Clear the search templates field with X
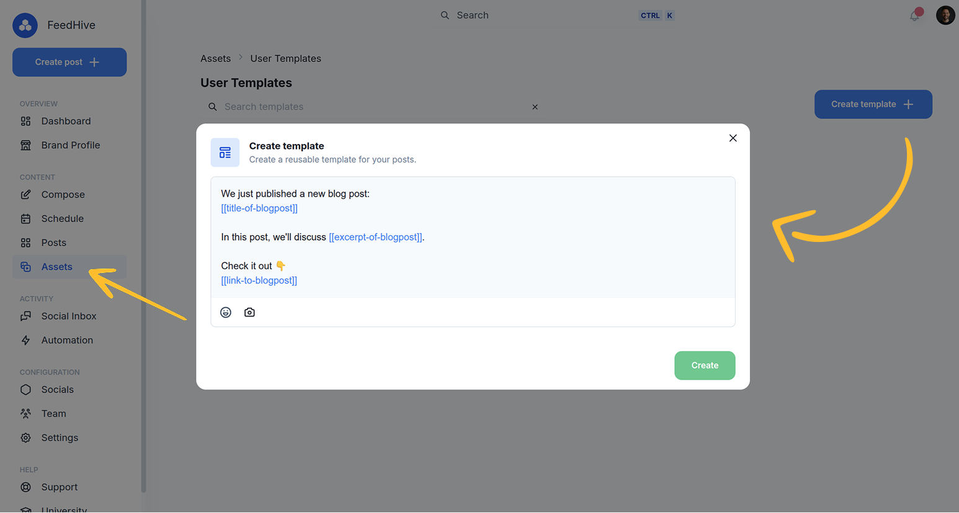The width and height of the screenshot is (959, 513). 535,107
